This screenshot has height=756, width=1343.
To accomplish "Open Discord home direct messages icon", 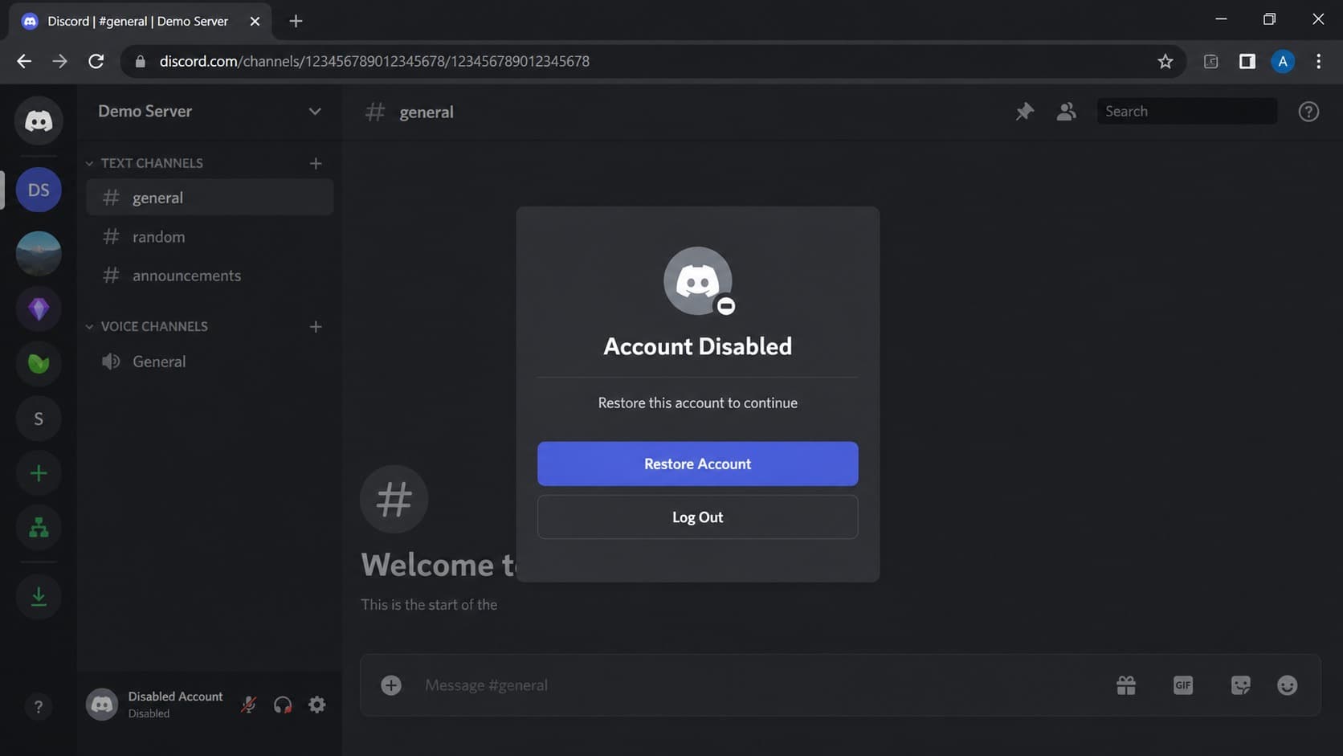I will [39, 121].
